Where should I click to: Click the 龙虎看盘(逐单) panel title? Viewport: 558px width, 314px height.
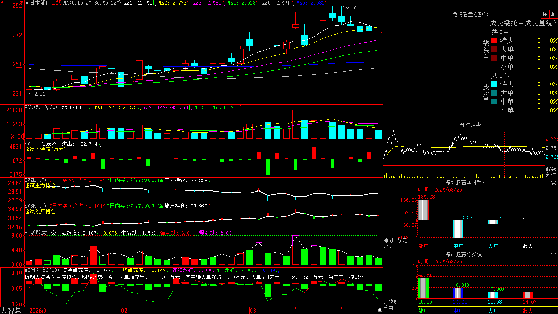[470, 14]
